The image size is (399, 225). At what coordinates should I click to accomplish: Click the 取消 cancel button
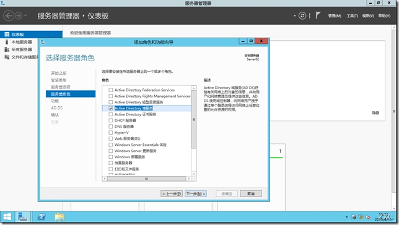pos(251,193)
